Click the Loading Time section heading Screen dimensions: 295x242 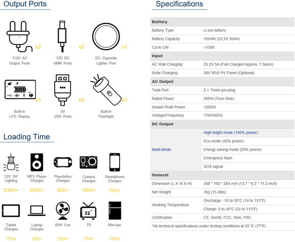coord(27,137)
